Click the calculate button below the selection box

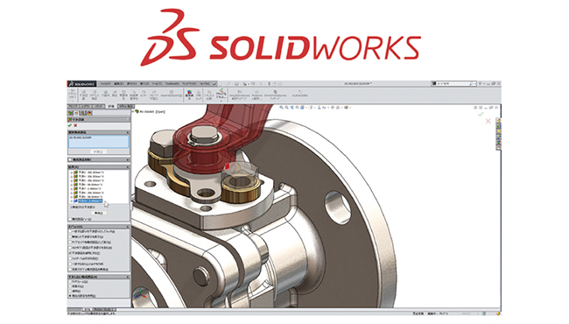click(98, 151)
